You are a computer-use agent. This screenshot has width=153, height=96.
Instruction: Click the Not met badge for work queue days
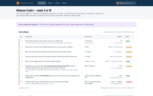[129, 57]
